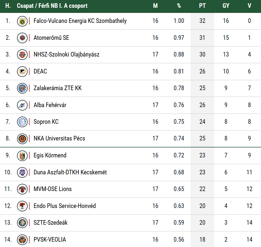Open the Endo Plus Service-Honvéd team link
Viewport: 261px width, 247px height.
click(65, 206)
